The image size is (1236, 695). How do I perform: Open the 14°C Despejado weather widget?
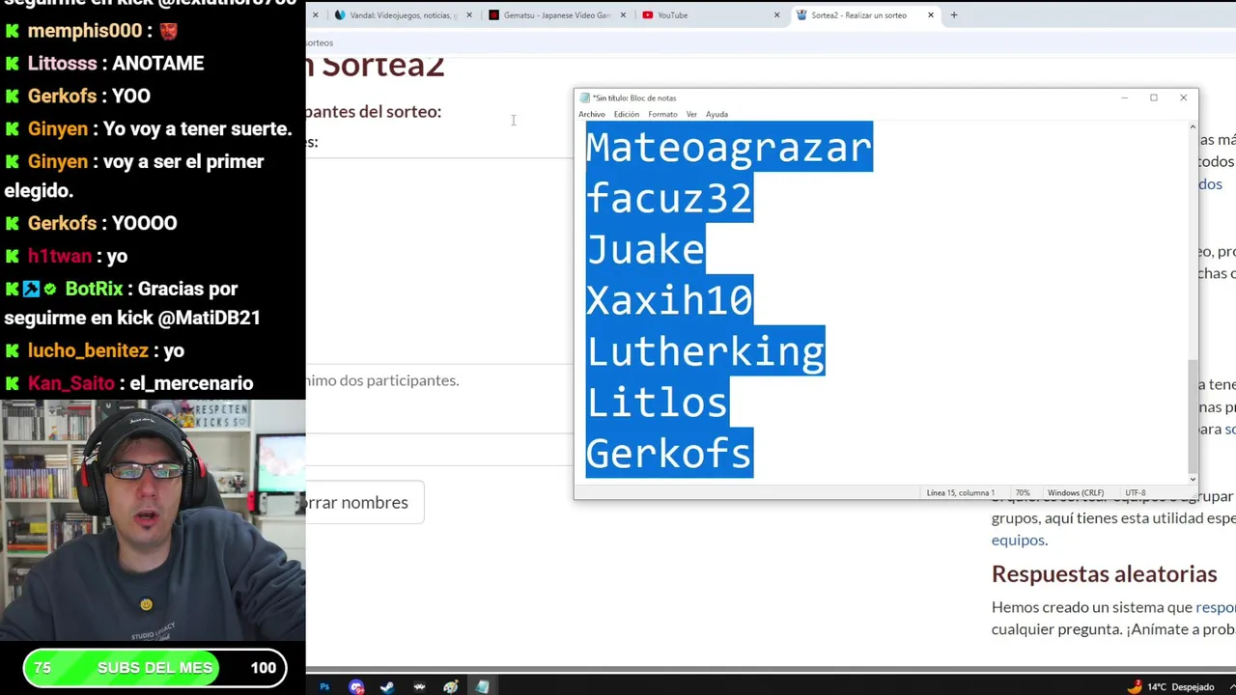pos(1169,687)
